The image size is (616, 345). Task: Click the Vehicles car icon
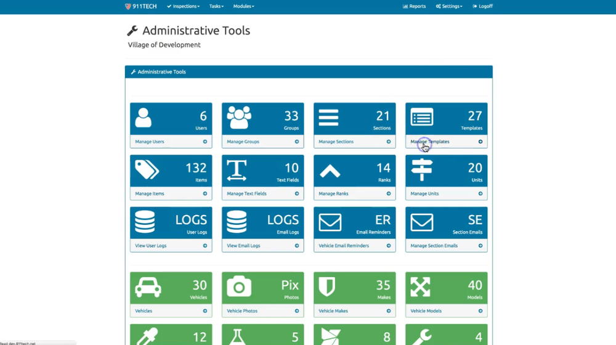pos(148,287)
